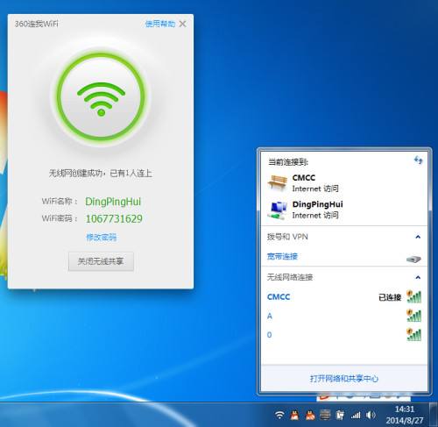Click the CMCC park bench network icon
Screen dimensions: 438x427
tap(278, 183)
